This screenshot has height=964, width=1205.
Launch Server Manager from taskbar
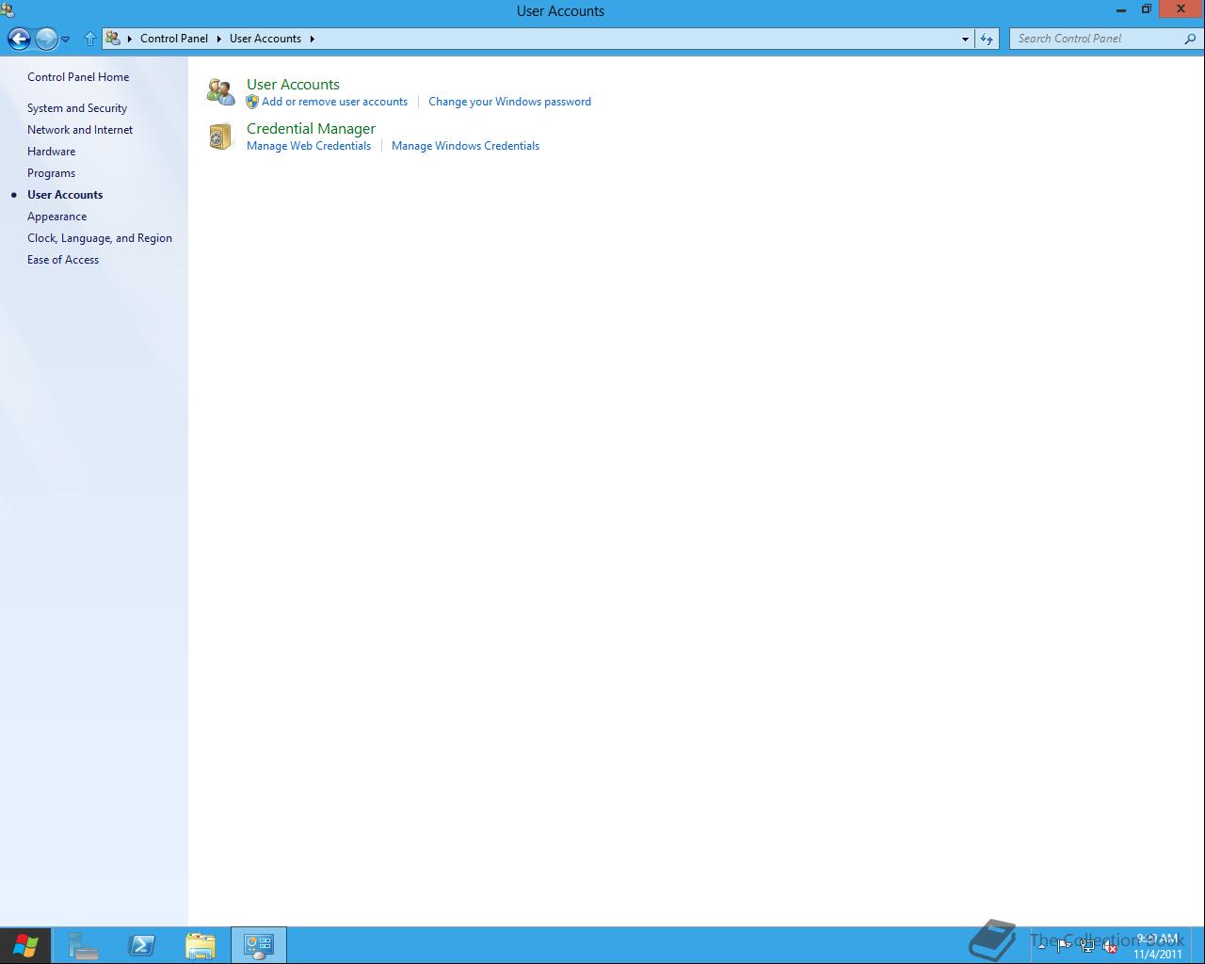(x=84, y=945)
